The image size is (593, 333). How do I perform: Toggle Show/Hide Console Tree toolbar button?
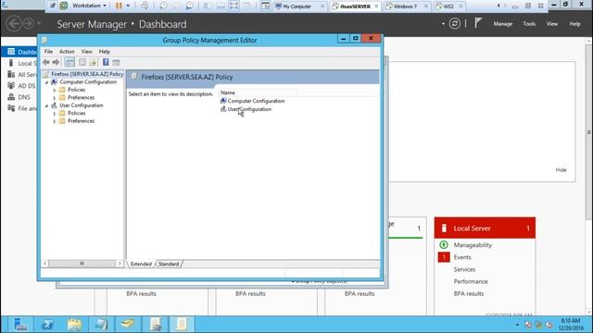(x=69, y=62)
